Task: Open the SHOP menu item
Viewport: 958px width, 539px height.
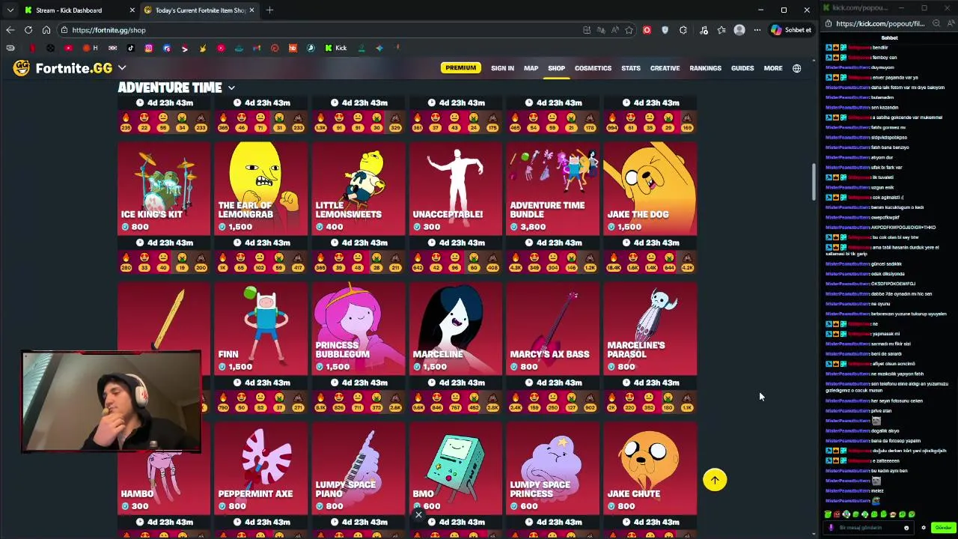Action: click(x=556, y=68)
